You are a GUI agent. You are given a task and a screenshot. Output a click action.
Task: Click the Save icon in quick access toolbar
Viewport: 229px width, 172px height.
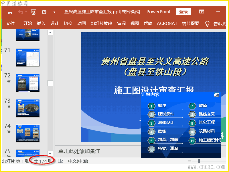point(10,12)
